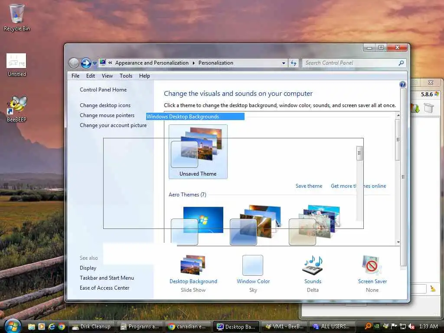The height and width of the screenshot is (333, 444).
Task: Open Windows Explorer from the taskbar
Action: tap(31, 326)
